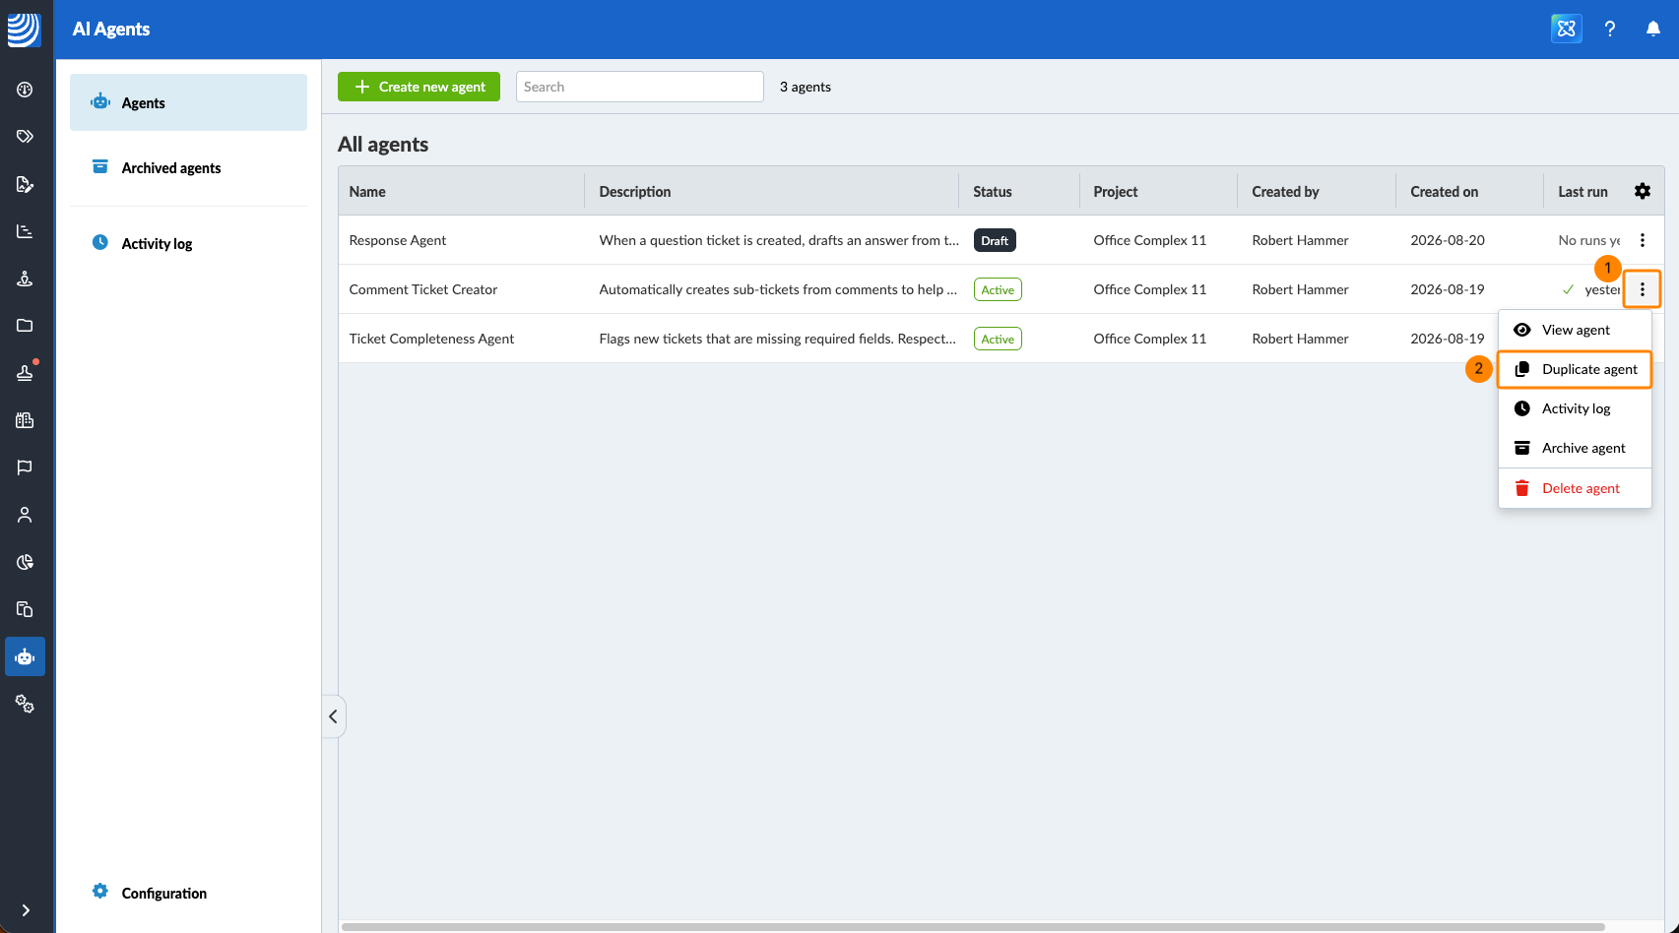Viewport: 1679px width, 933px height.
Task: Open the tags icon in the left rail
Action: [25, 137]
